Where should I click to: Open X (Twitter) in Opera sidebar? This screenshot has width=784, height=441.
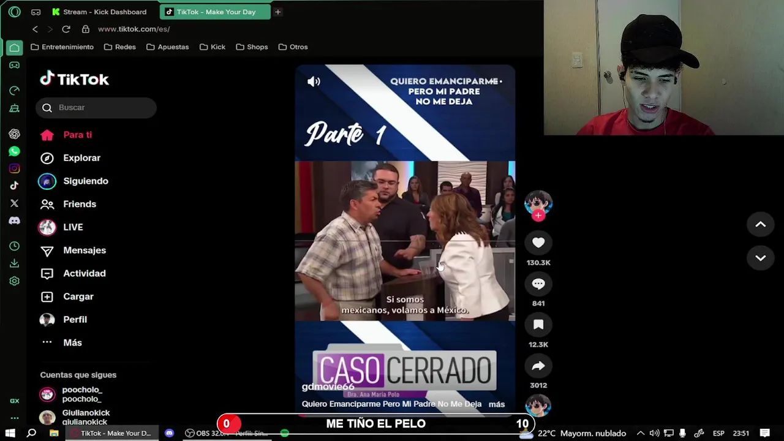coord(14,203)
